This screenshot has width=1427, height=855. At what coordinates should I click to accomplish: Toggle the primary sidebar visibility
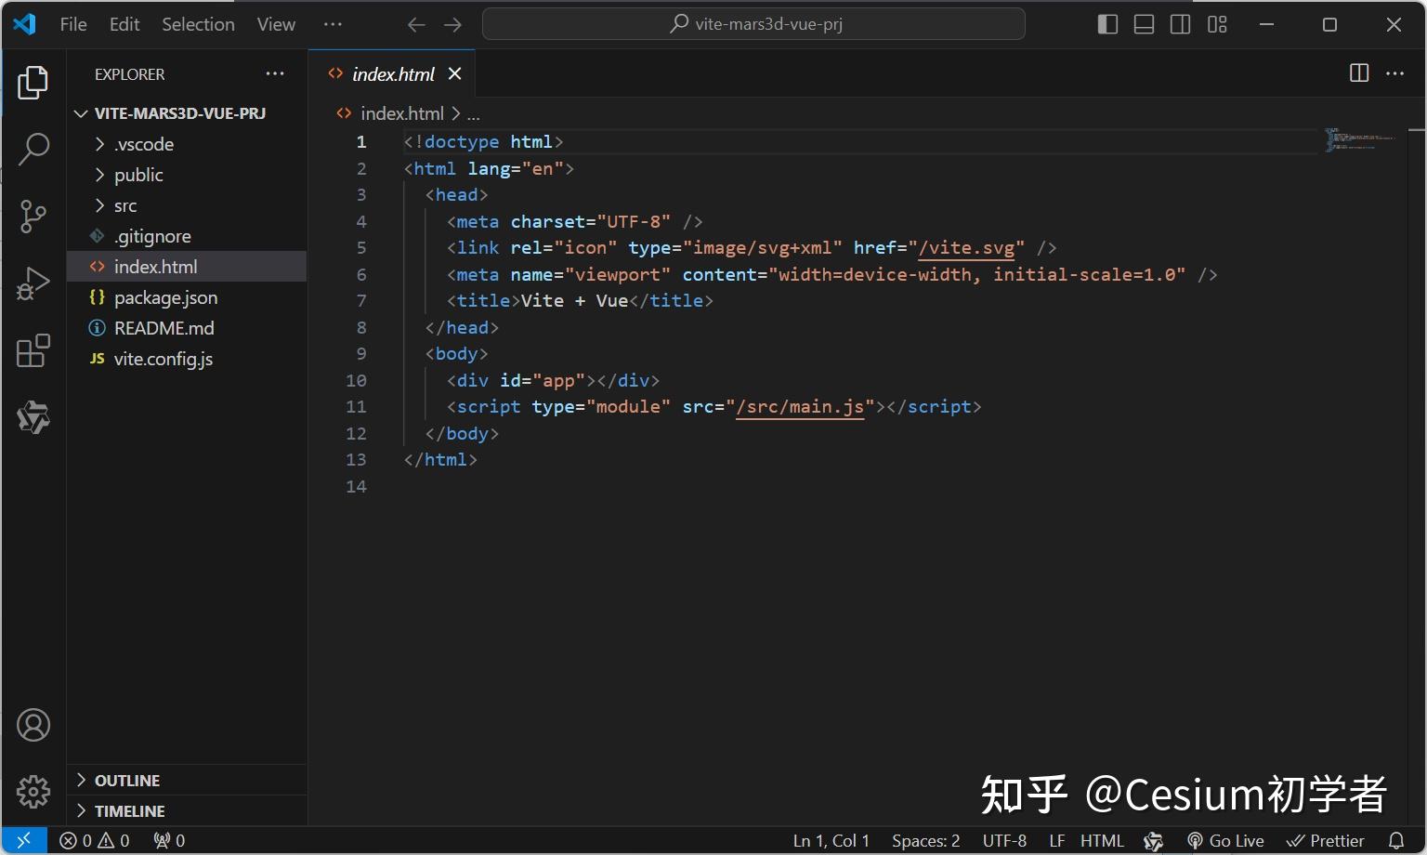(1107, 24)
